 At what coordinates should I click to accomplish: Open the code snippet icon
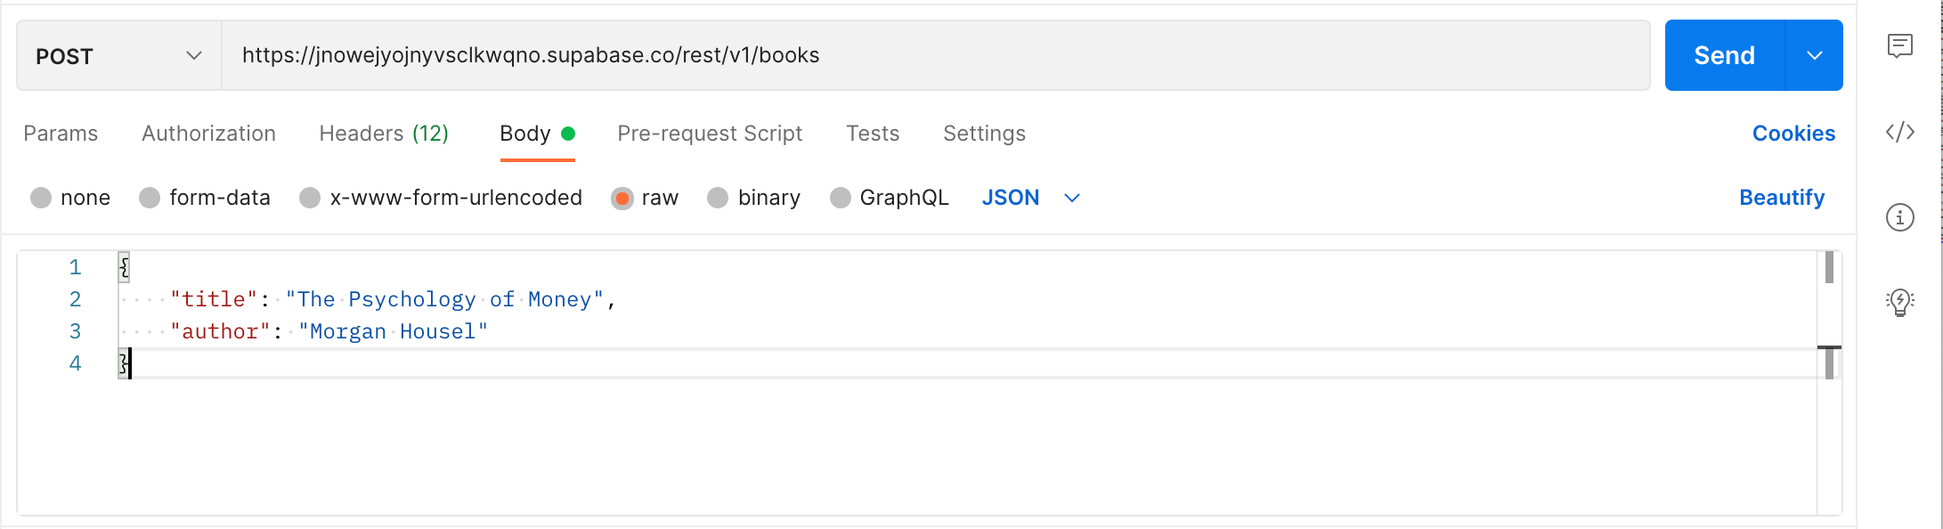click(1899, 133)
